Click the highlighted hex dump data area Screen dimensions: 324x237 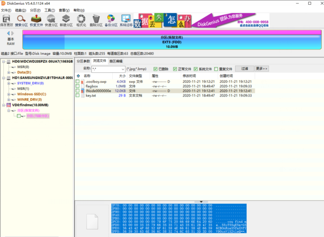(179, 218)
